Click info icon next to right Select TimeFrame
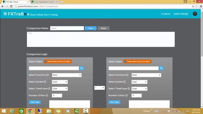This screenshot has height=114, width=203. pyautogui.click(x=129, y=89)
